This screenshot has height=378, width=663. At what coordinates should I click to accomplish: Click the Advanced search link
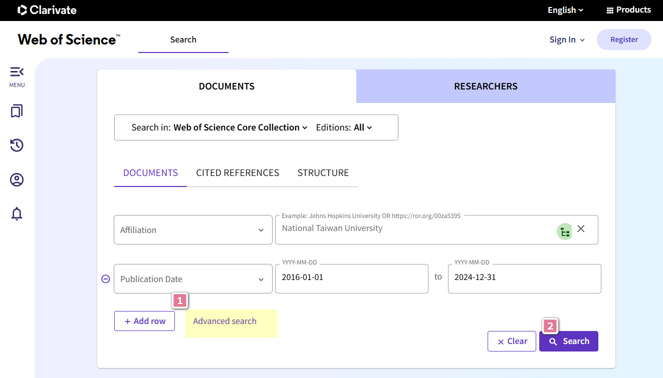click(x=225, y=321)
